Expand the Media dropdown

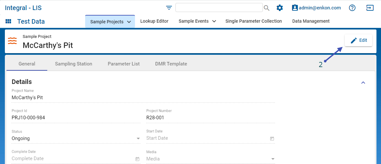point(273,159)
